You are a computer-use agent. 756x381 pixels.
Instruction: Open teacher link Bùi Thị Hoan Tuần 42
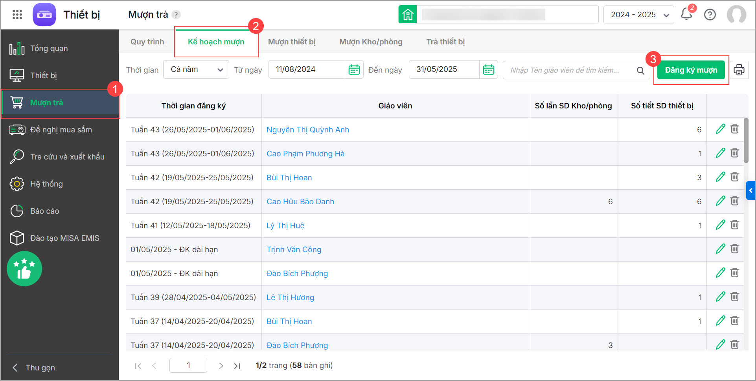click(289, 178)
